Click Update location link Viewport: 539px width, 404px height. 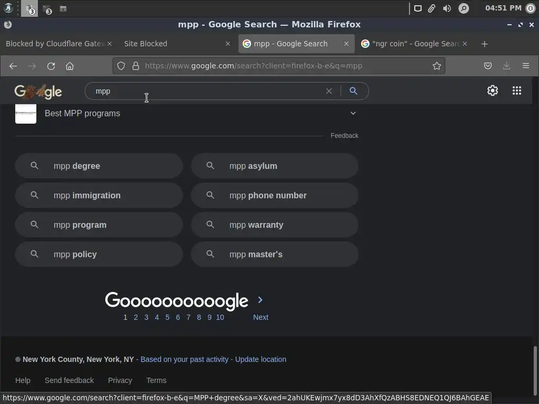261,359
